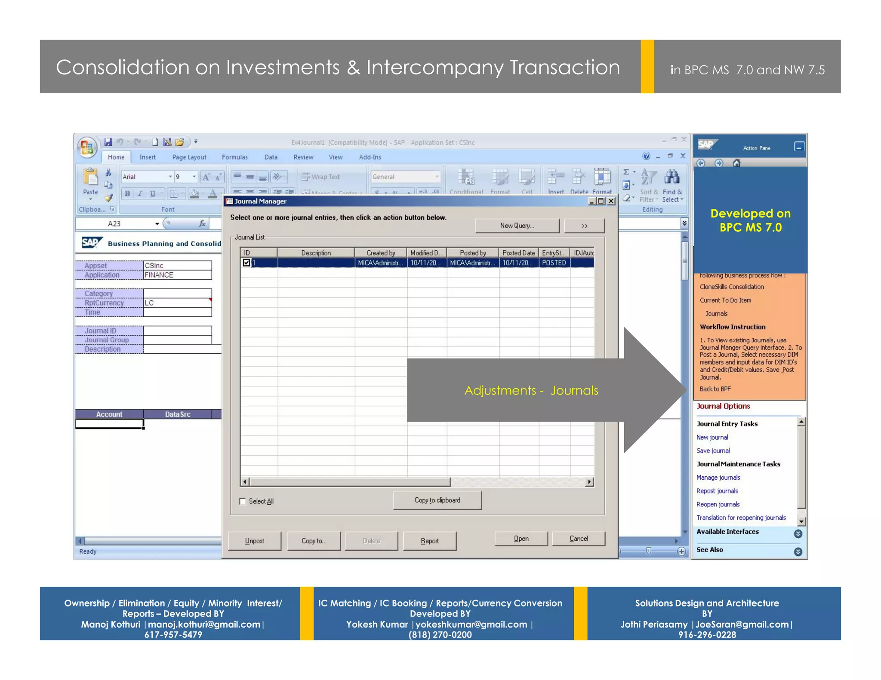Switch to the Data ribbon tab
The image size is (881, 680).
(x=271, y=157)
